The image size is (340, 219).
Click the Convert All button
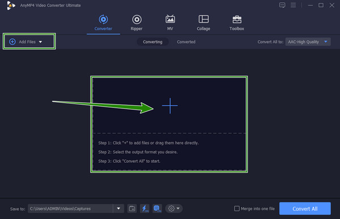click(x=305, y=209)
